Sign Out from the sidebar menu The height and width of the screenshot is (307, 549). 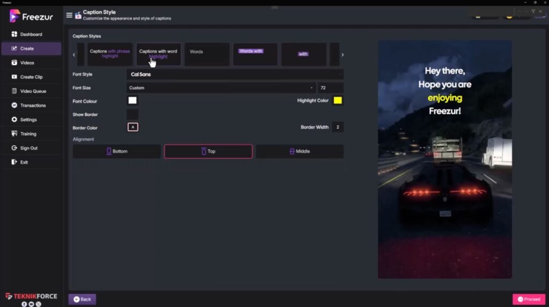point(29,148)
